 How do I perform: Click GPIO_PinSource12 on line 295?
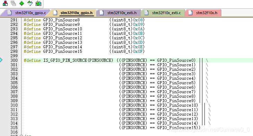click(63, 38)
